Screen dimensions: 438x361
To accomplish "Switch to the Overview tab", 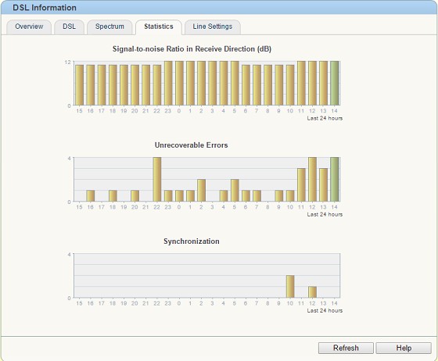I will (29, 27).
